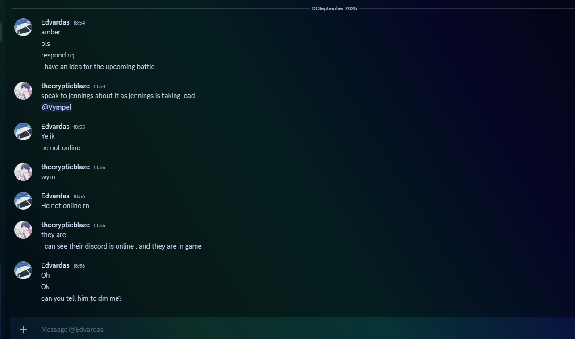Click the message about discord being online
Screen dimensions: 575x339
pyautogui.click(x=121, y=246)
